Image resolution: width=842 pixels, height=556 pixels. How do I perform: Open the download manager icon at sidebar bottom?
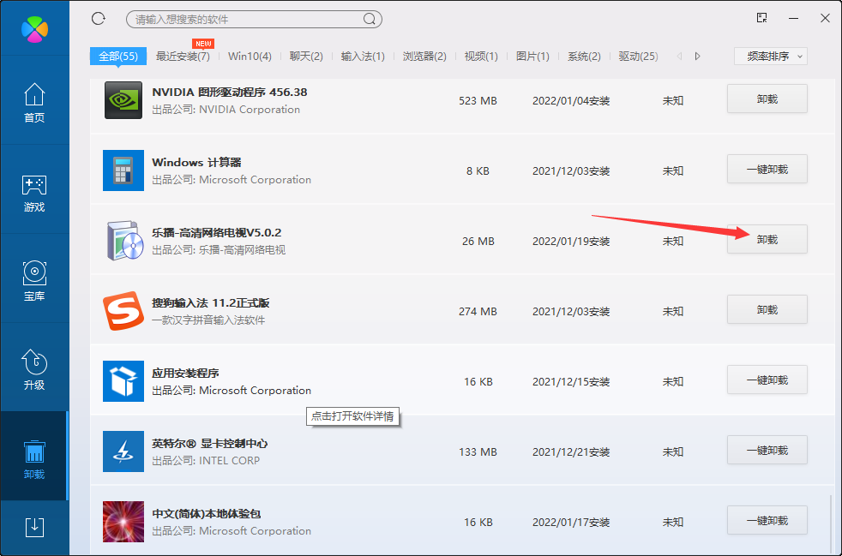pos(34,527)
